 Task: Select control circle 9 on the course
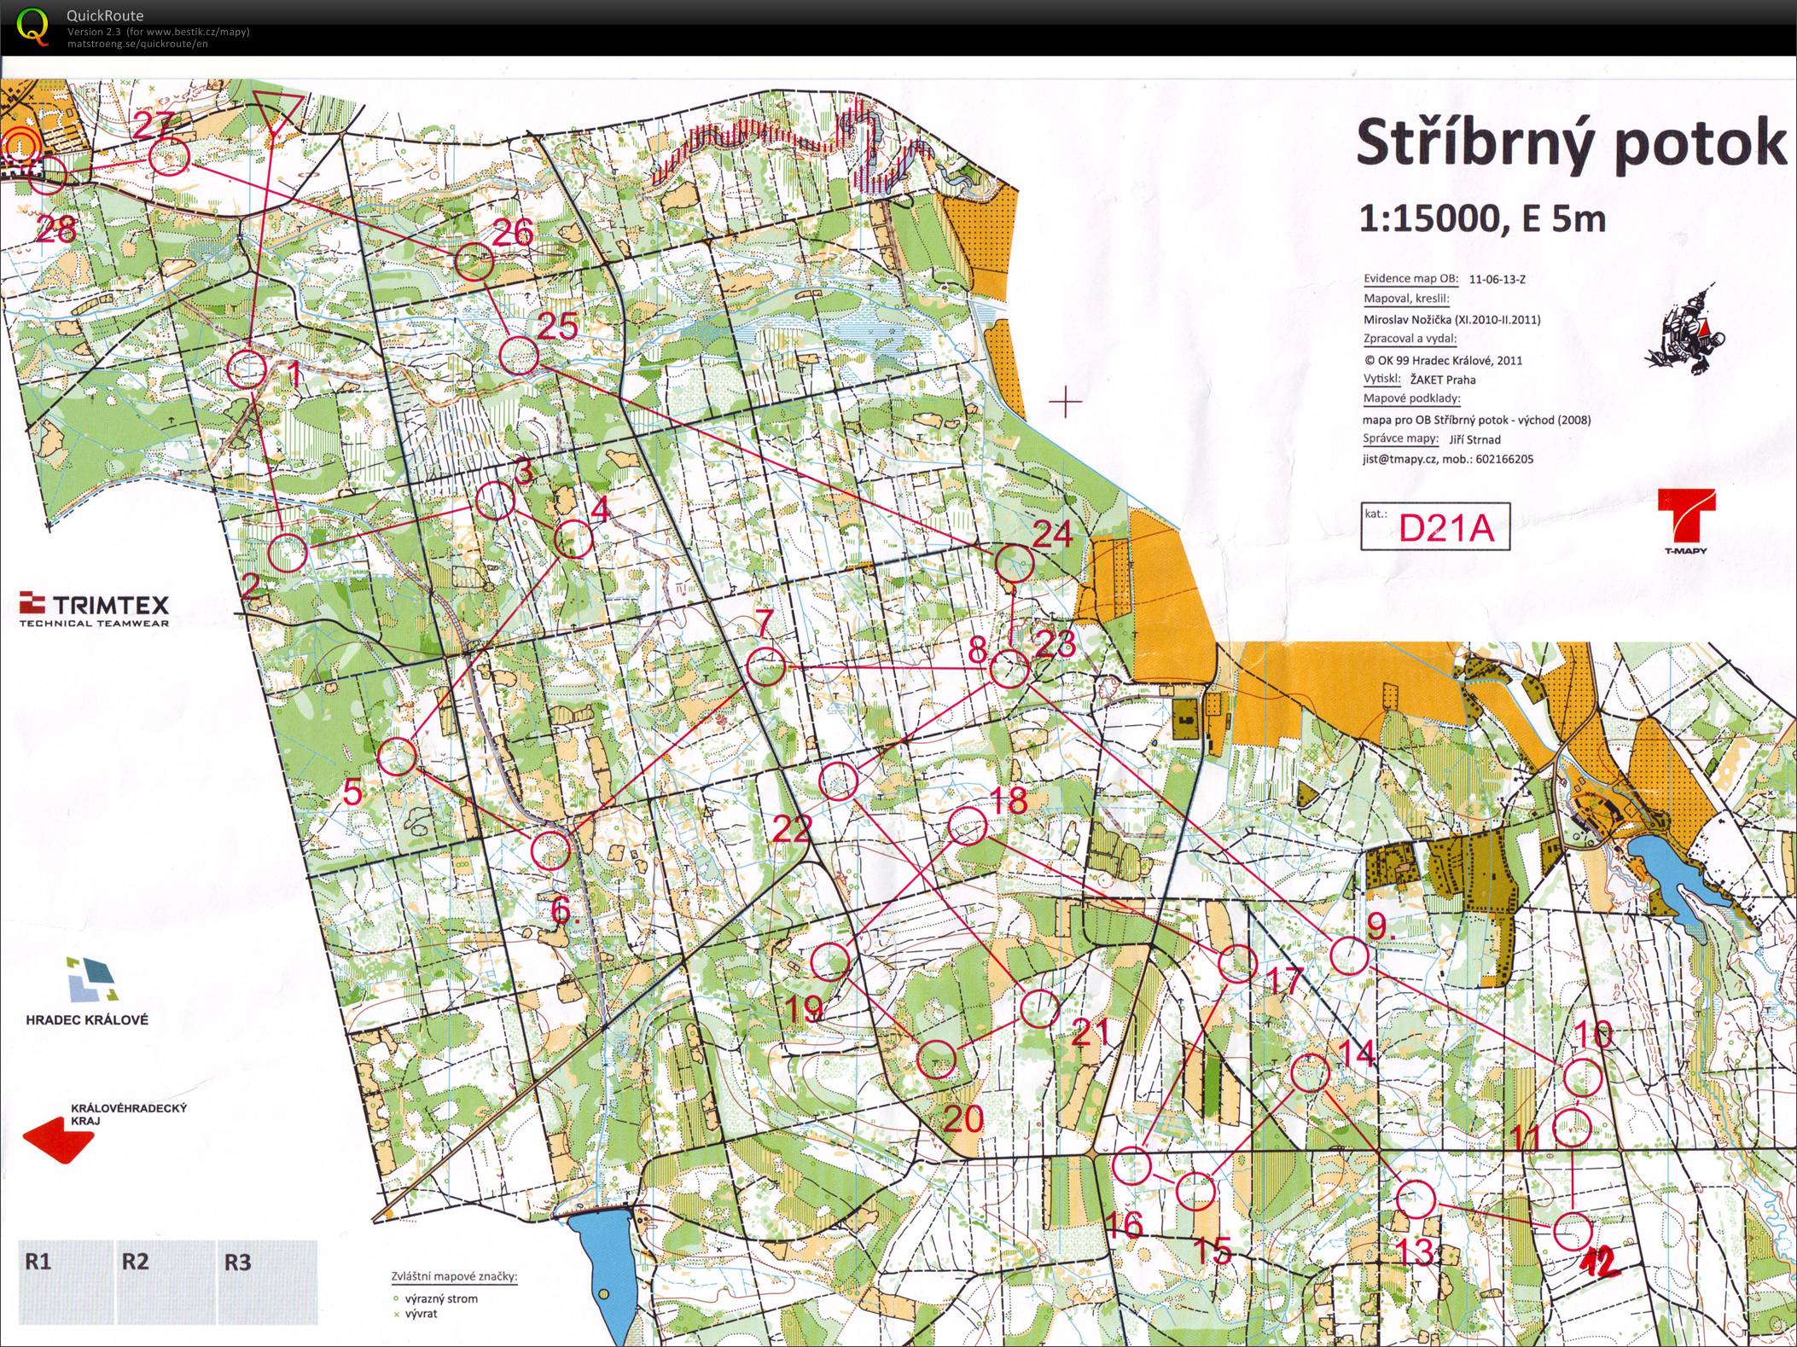tap(1350, 955)
